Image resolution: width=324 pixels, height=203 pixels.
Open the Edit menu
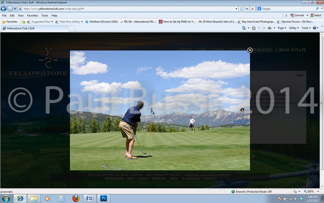tap(12, 16)
